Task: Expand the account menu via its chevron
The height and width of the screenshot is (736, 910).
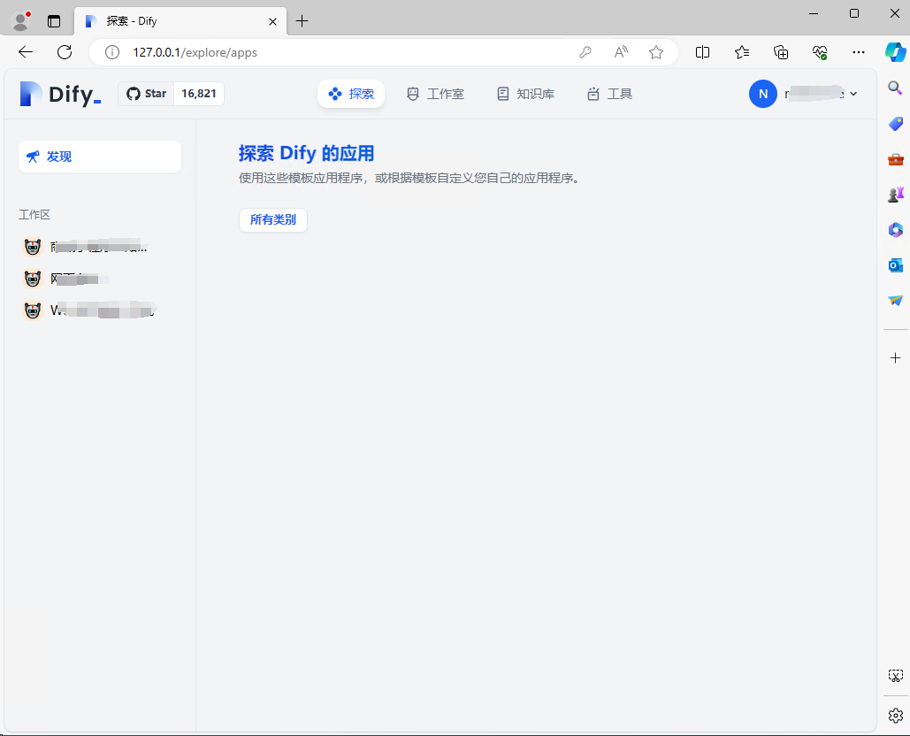Action: (852, 93)
